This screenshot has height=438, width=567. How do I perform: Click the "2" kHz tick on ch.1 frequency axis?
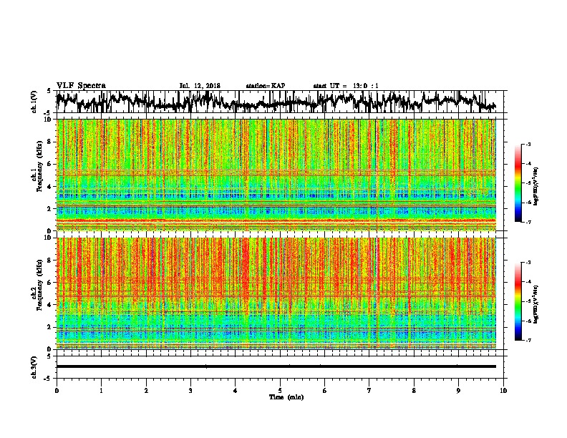coord(49,209)
